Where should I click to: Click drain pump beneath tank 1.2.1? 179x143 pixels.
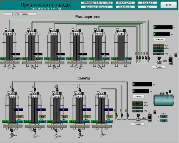(102, 135)
